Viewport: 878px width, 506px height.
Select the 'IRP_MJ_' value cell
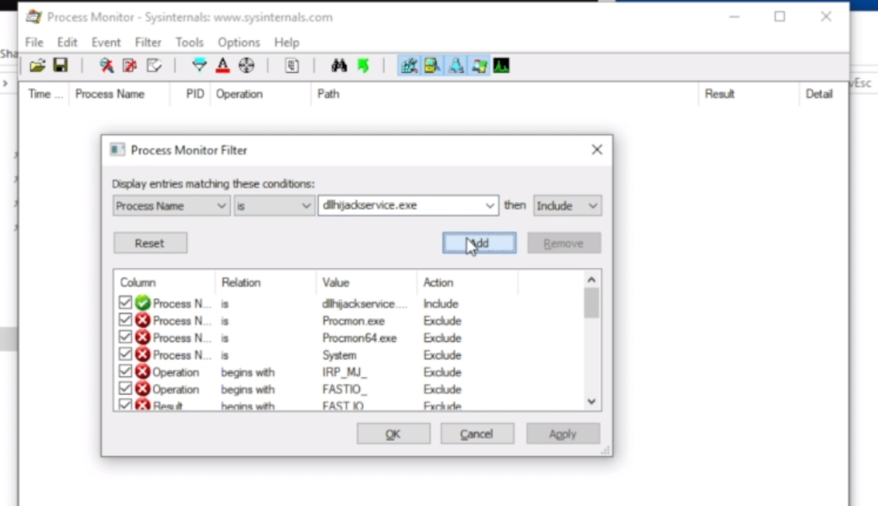pos(345,371)
